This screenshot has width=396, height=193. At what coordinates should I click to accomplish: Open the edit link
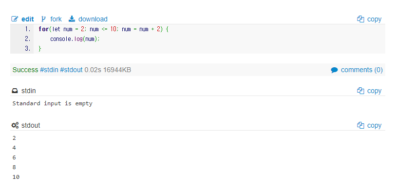(28, 19)
